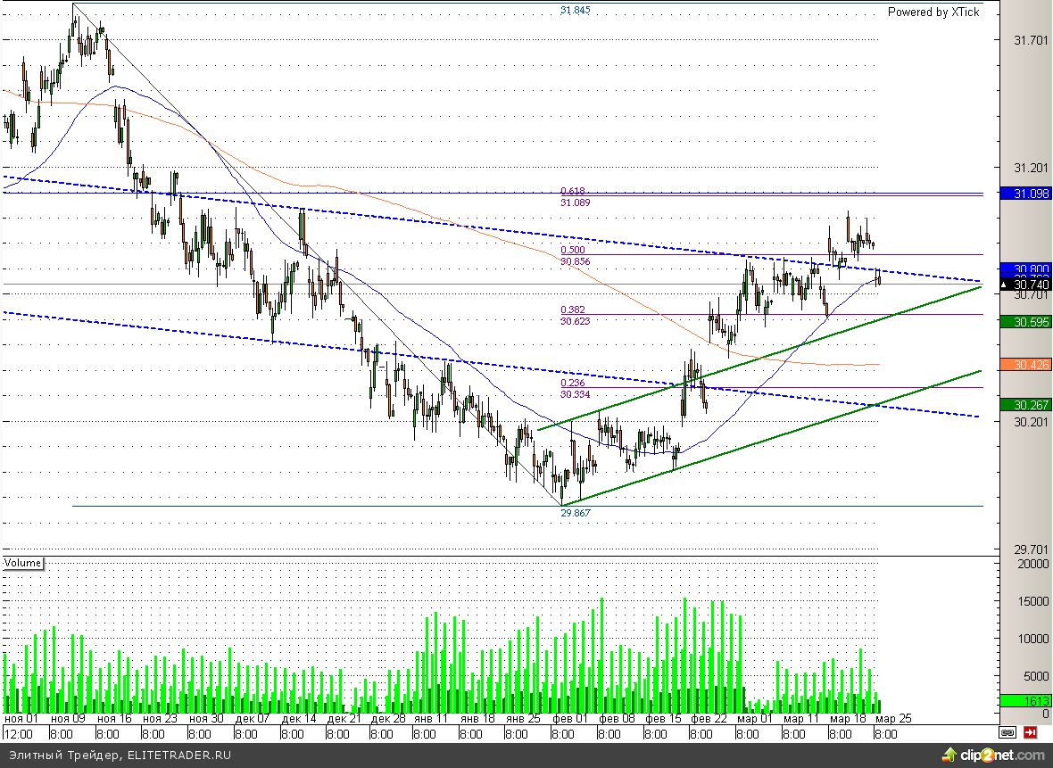Select the black 30.740 current price marker

coord(1026,285)
